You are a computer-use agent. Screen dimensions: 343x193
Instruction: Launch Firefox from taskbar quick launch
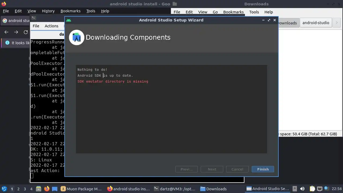click(47, 189)
